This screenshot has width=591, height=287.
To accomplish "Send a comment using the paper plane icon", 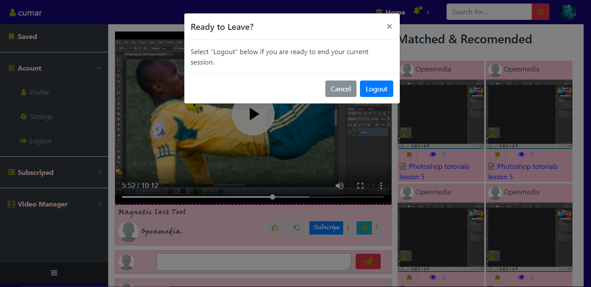I will (368, 261).
